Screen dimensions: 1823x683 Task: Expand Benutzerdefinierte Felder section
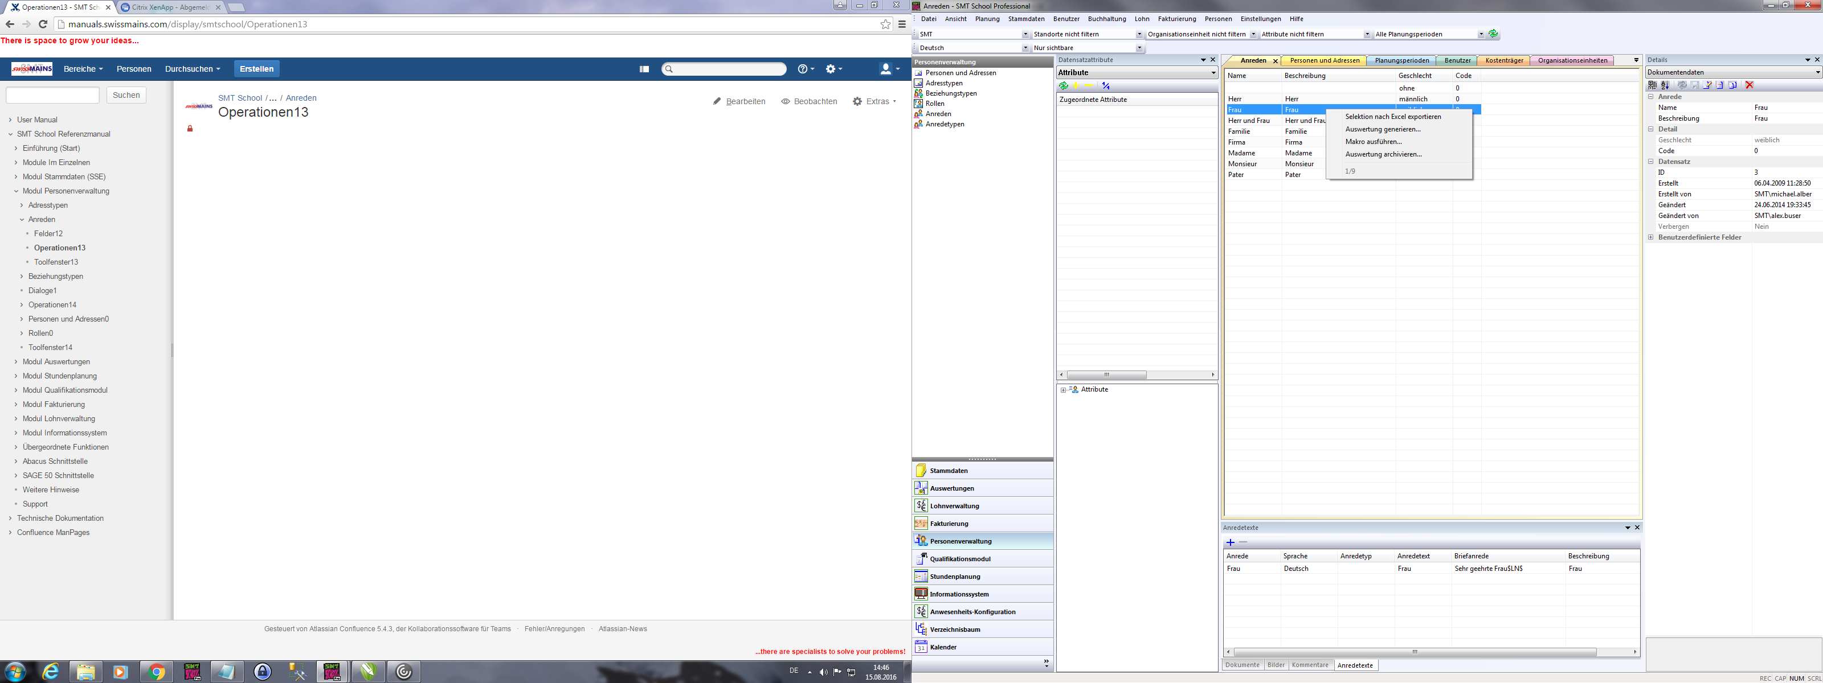pyautogui.click(x=1651, y=237)
